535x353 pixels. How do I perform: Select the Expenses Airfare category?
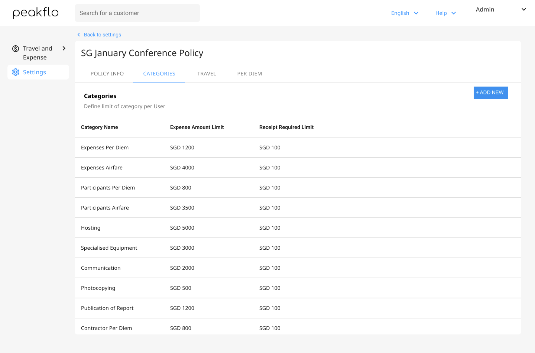click(x=102, y=168)
